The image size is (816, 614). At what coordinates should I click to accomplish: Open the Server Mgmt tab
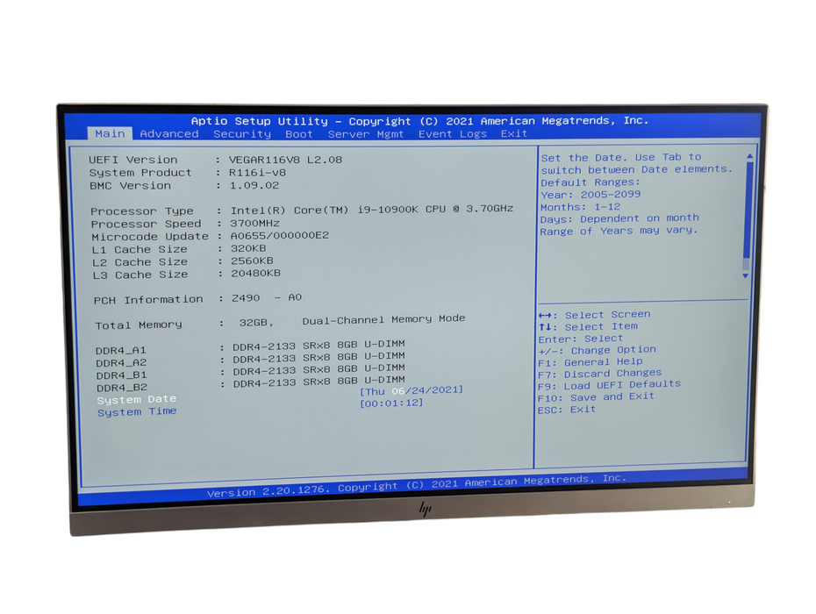click(365, 133)
